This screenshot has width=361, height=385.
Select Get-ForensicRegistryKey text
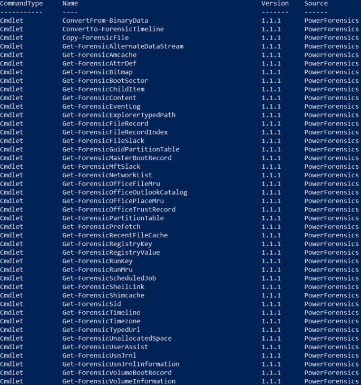point(107,244)
